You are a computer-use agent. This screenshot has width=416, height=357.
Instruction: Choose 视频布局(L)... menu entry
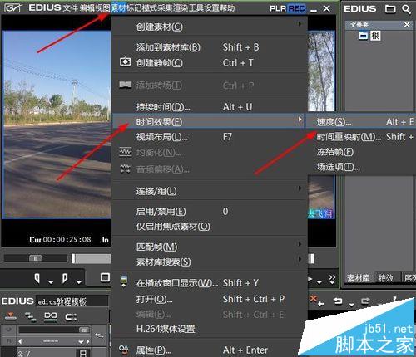click(210, 137)
